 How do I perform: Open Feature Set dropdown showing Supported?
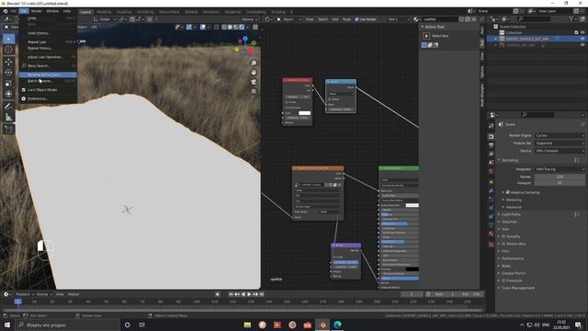tap(560, 143)
